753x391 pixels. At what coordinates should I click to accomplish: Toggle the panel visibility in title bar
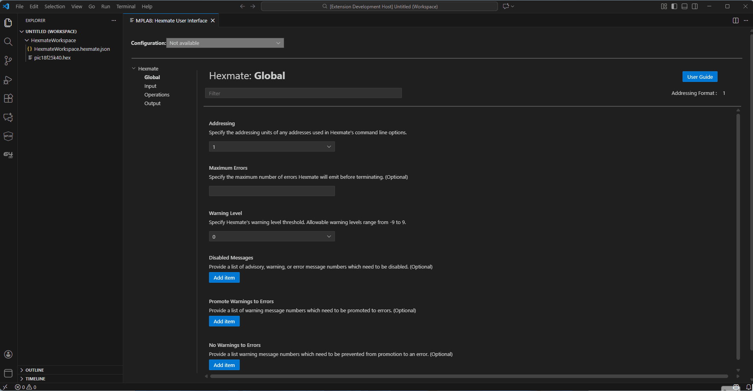(x=684, y=6)
